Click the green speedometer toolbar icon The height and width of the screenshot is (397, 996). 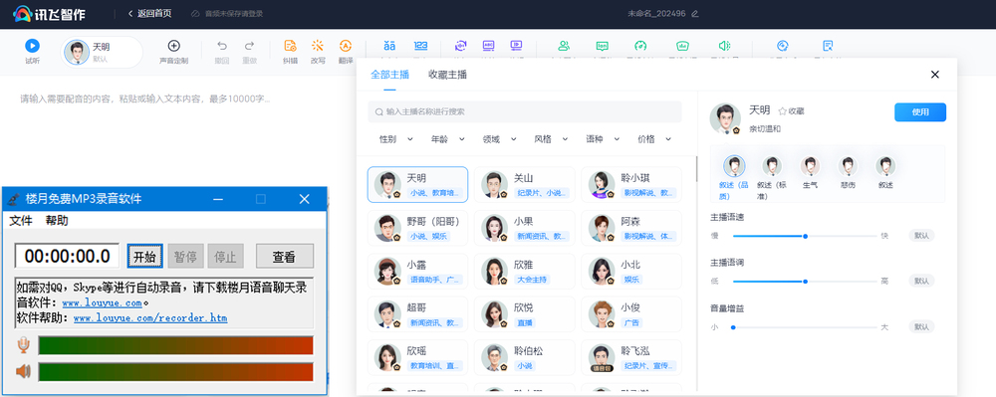tap(640, 46)
